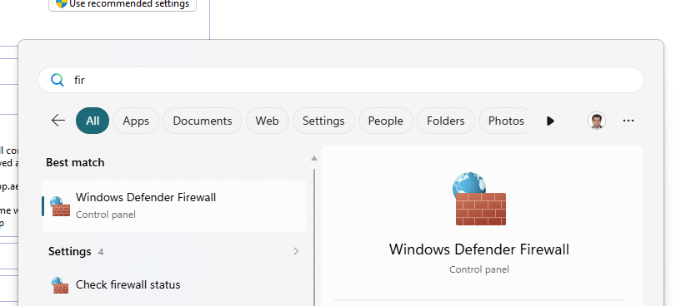Click the search magnifier icon

point(58,80)
